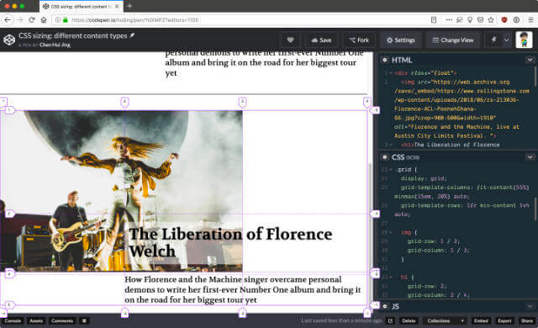This screenshot has width=538, height=328.
Task: Go to browser home page
Action: coord(44,20)
